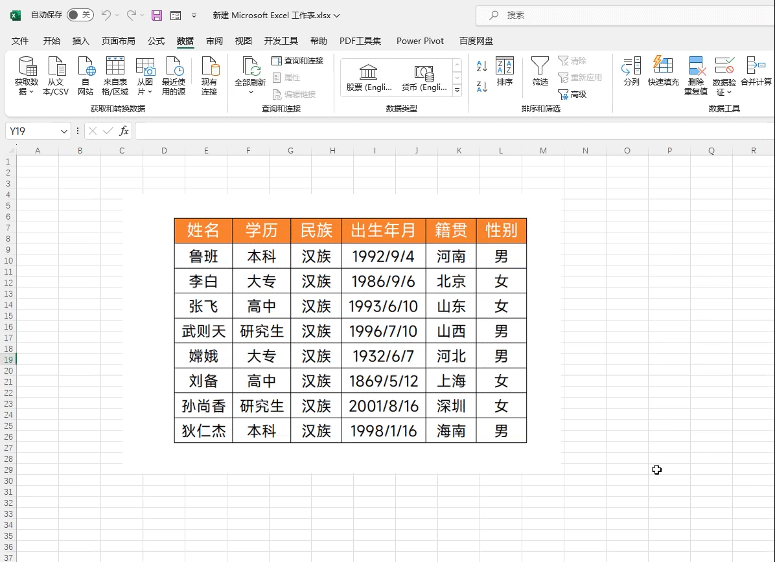Select Stocks (股票) data type
Viewport: 775px width, 562px height.
click(369, 78)
